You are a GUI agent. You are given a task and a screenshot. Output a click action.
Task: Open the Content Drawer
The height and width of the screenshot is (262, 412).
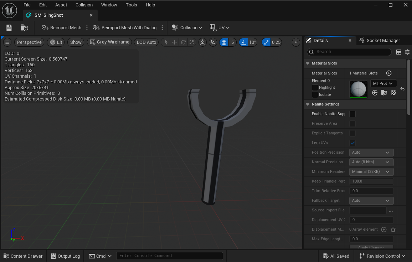pyautogui.click(x=23, y=256)
